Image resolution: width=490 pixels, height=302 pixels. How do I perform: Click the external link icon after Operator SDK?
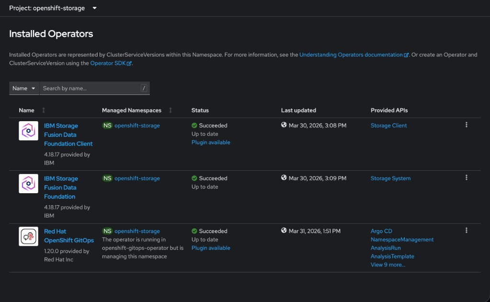pyautogui.click(x=128, y=63)
